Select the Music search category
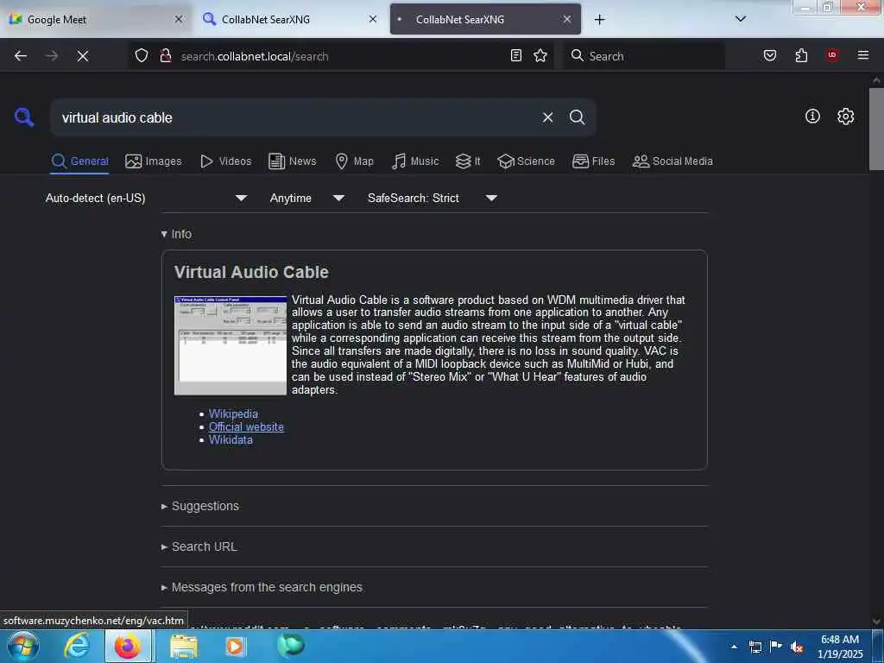Screen dimensions: 884x663 [415, 161]
